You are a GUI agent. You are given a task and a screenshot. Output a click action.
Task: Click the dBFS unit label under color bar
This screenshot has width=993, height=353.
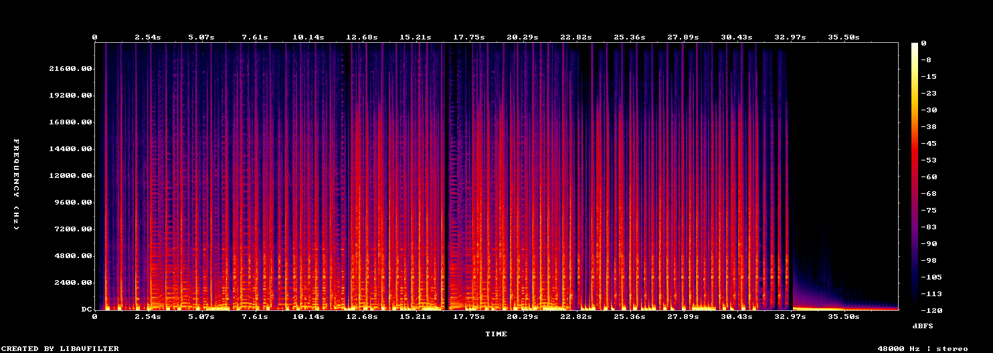[x=923, y=326]
